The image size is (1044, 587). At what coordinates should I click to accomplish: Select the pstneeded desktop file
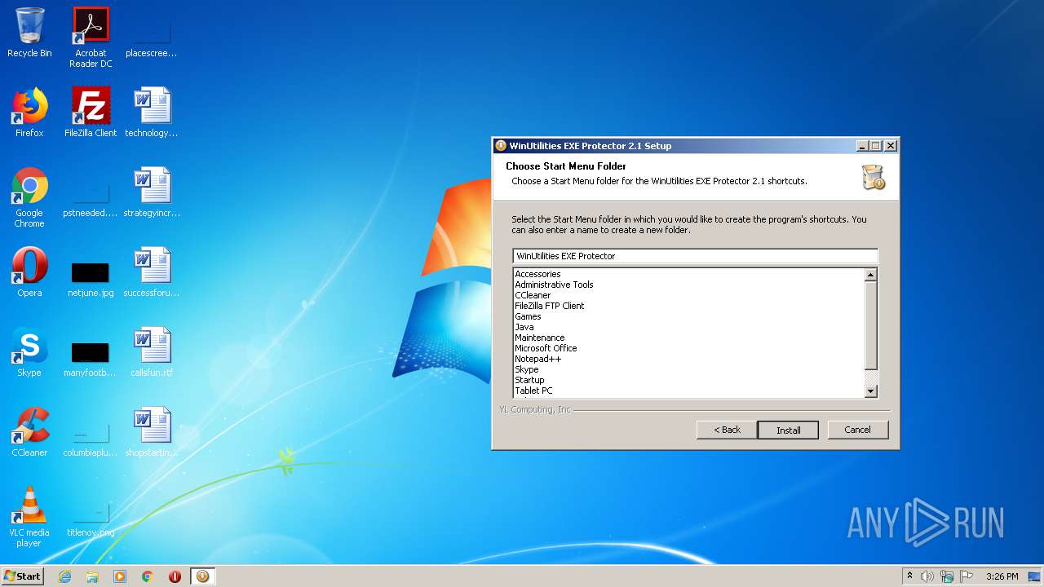[91, 201]
